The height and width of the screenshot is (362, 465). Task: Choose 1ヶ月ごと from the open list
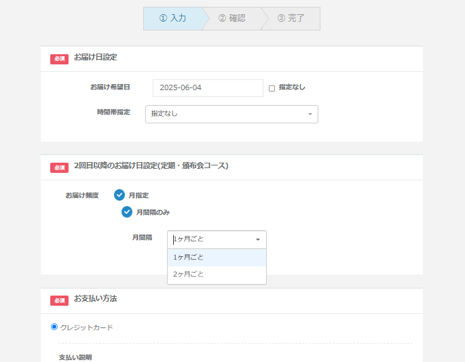tap(217, 258)
